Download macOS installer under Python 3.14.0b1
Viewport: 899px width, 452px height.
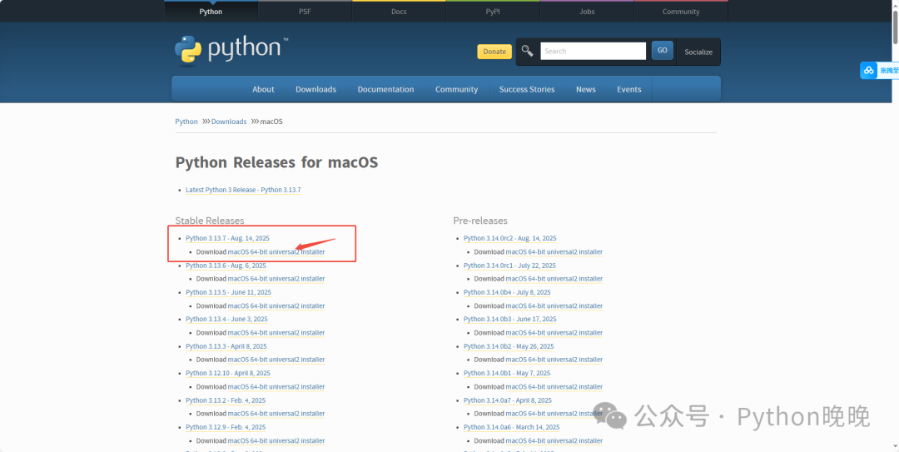(554, 386)
